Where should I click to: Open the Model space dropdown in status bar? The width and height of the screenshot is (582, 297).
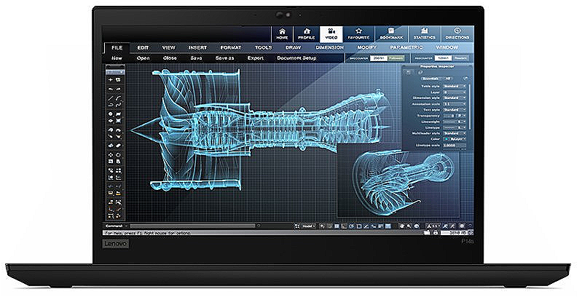(310, 228)
